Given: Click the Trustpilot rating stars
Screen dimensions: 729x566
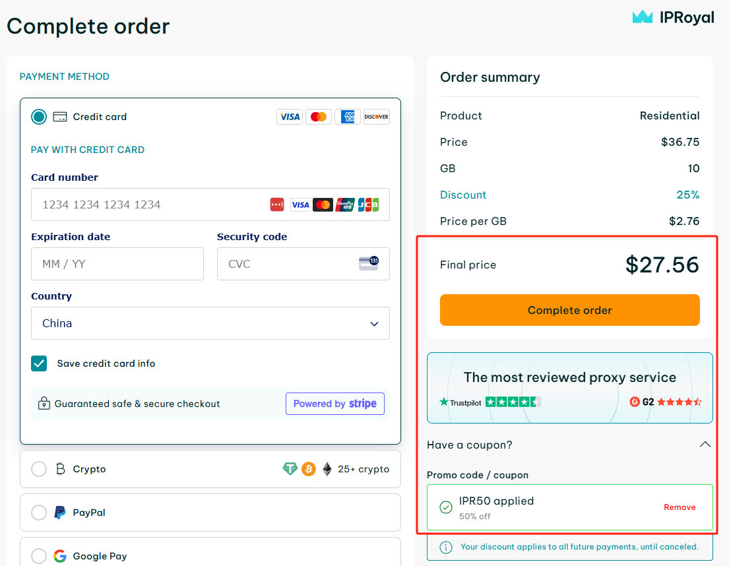Looking at the screenshot, I should (513, 402).
